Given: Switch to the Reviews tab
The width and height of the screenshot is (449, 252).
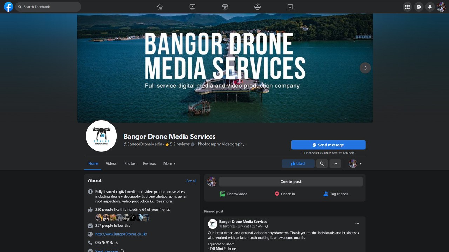Looking at the screenshot, I should [x=149, y=163].
